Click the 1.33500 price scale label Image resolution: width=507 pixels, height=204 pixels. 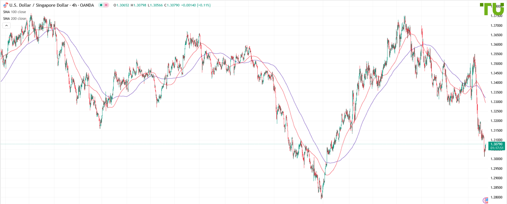point(496,92)
